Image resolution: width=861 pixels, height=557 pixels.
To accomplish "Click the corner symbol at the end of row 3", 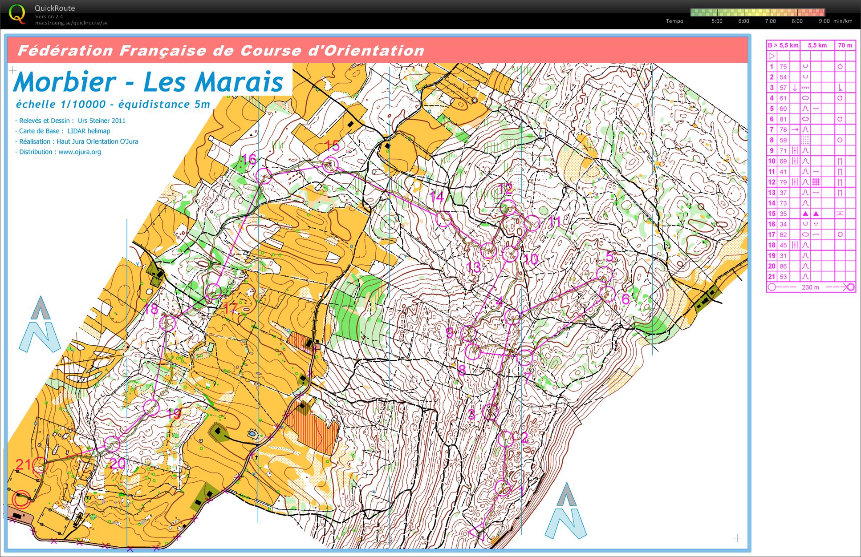I will pos(840,88).
